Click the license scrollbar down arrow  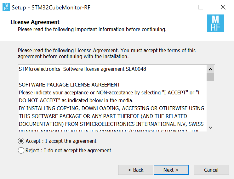[210, 127]
